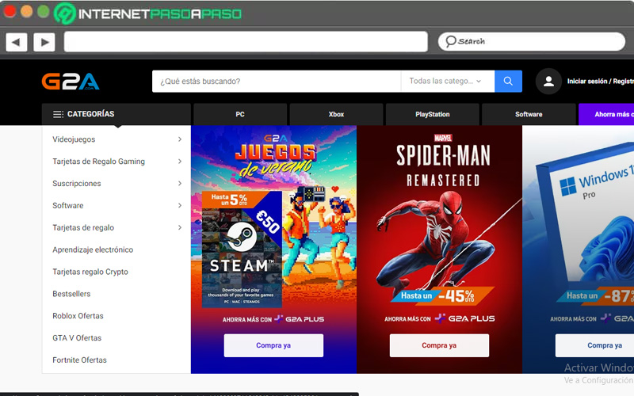Screen dimensions: 634x396
Task: Open Bestsellers category
Action: [x=71, y=294]
